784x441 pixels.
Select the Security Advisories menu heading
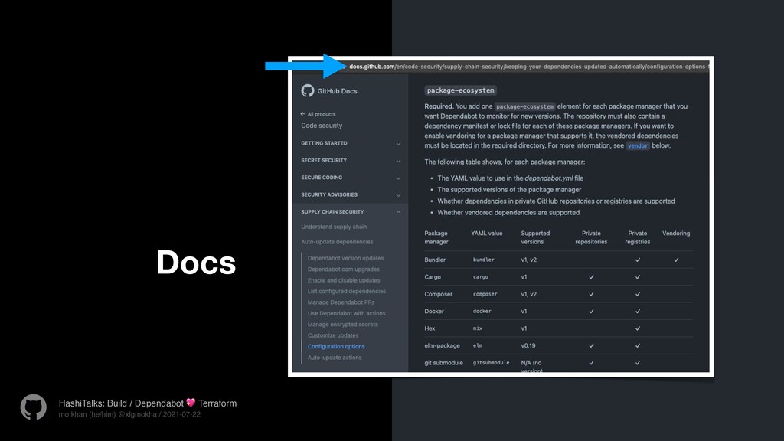pos(329,194)
